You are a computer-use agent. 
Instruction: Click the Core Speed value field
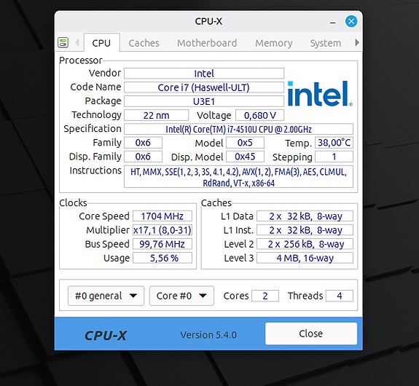(x=162, y=216)
